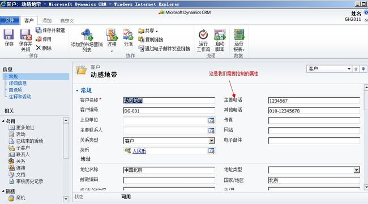Open the Address Type (地址类型) dropdown
Image resolution: width=368 pixels, height=204 pixels.
[x=357, y=170]
